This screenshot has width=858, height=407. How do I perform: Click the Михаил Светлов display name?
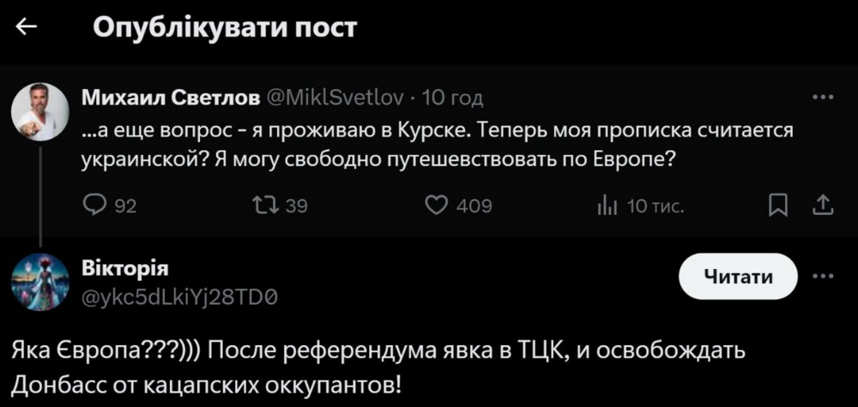click(x=171, y=98)
